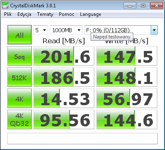Click the Seq read result 201.6
165x150 pixels.
coord(64,56)
